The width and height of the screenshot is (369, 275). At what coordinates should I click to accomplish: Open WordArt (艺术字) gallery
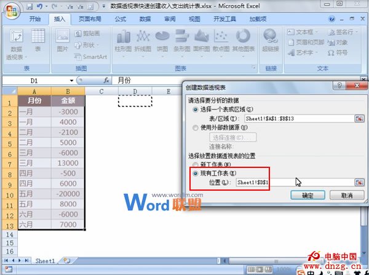303,52
